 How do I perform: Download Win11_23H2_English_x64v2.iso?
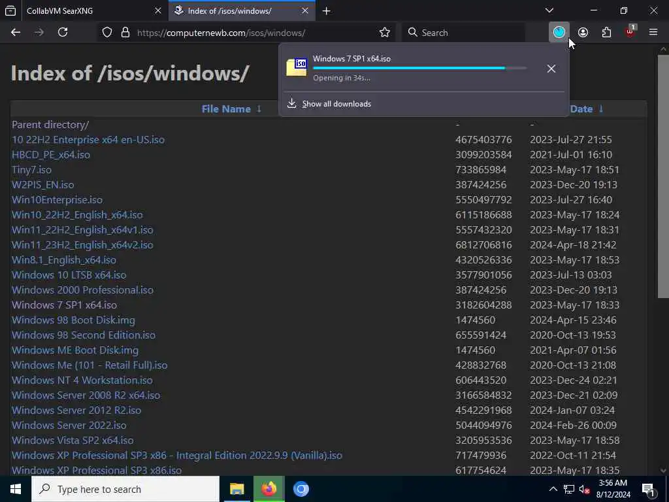pyautogui.click(x=82, y=244)
